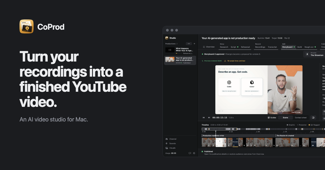The width and height of the screenshot is (325, 170).
Task: Open the Visuals library
Action: (x=170, y=148)
